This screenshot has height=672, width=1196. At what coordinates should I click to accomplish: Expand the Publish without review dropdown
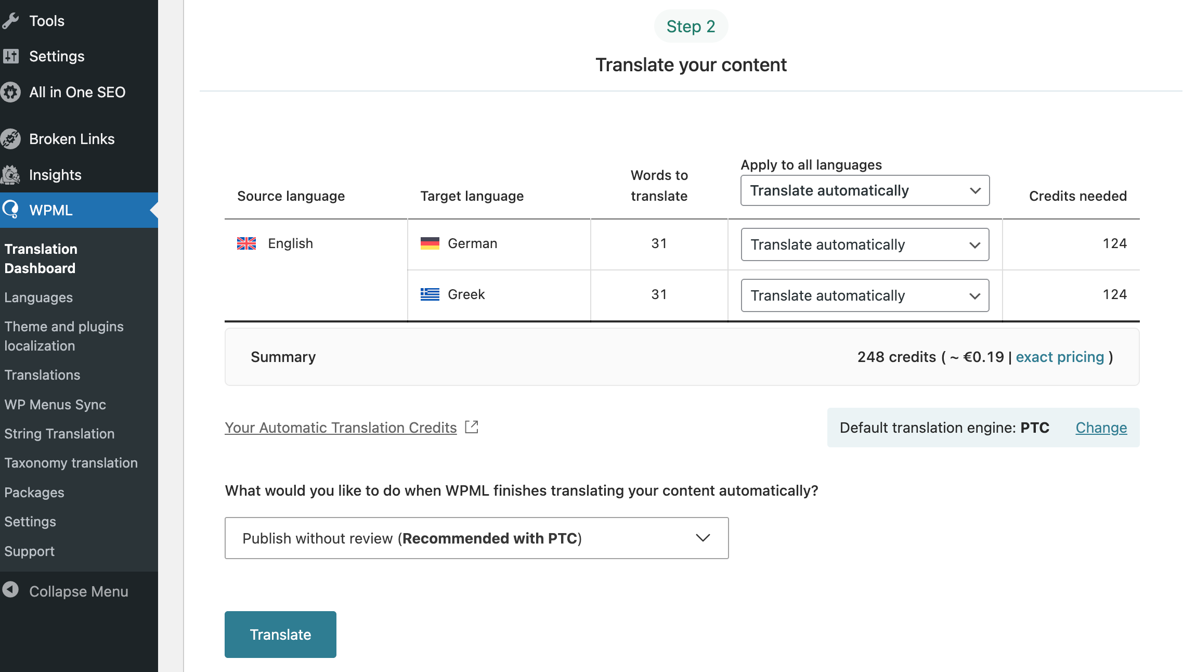[476, 538]
